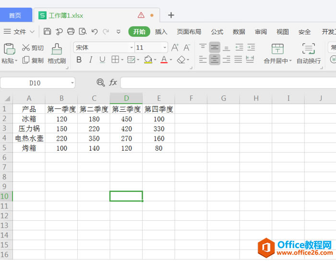Expand the borders dropdown arrow
Screen dimensions: 336x261
(x=122, y=60)
